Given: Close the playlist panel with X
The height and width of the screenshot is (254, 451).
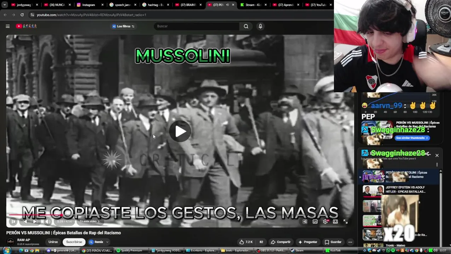Looking at the screenshot, I should pos(437,155).
